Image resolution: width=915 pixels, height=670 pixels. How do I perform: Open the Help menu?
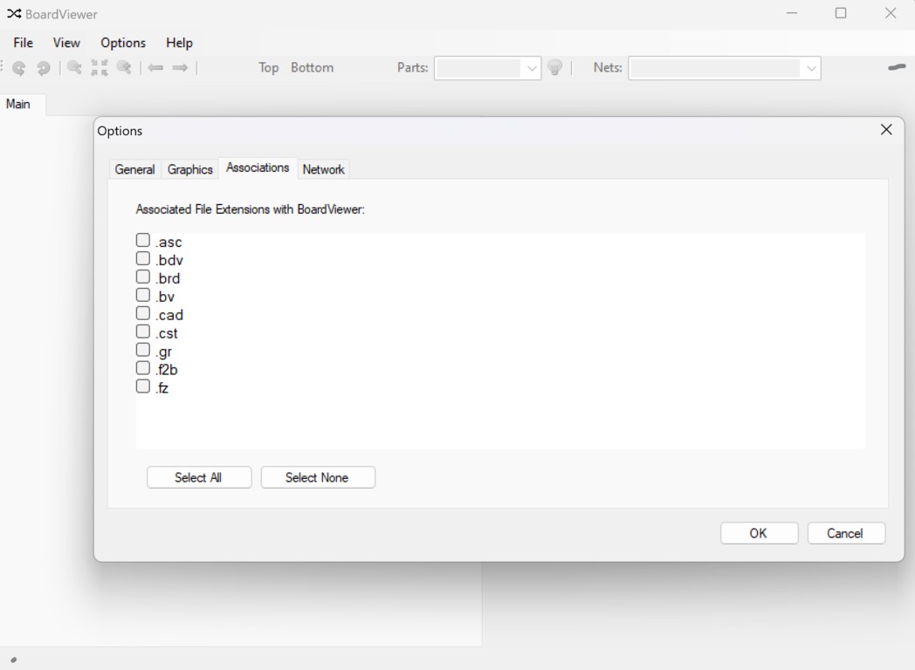tap(179, 43)
